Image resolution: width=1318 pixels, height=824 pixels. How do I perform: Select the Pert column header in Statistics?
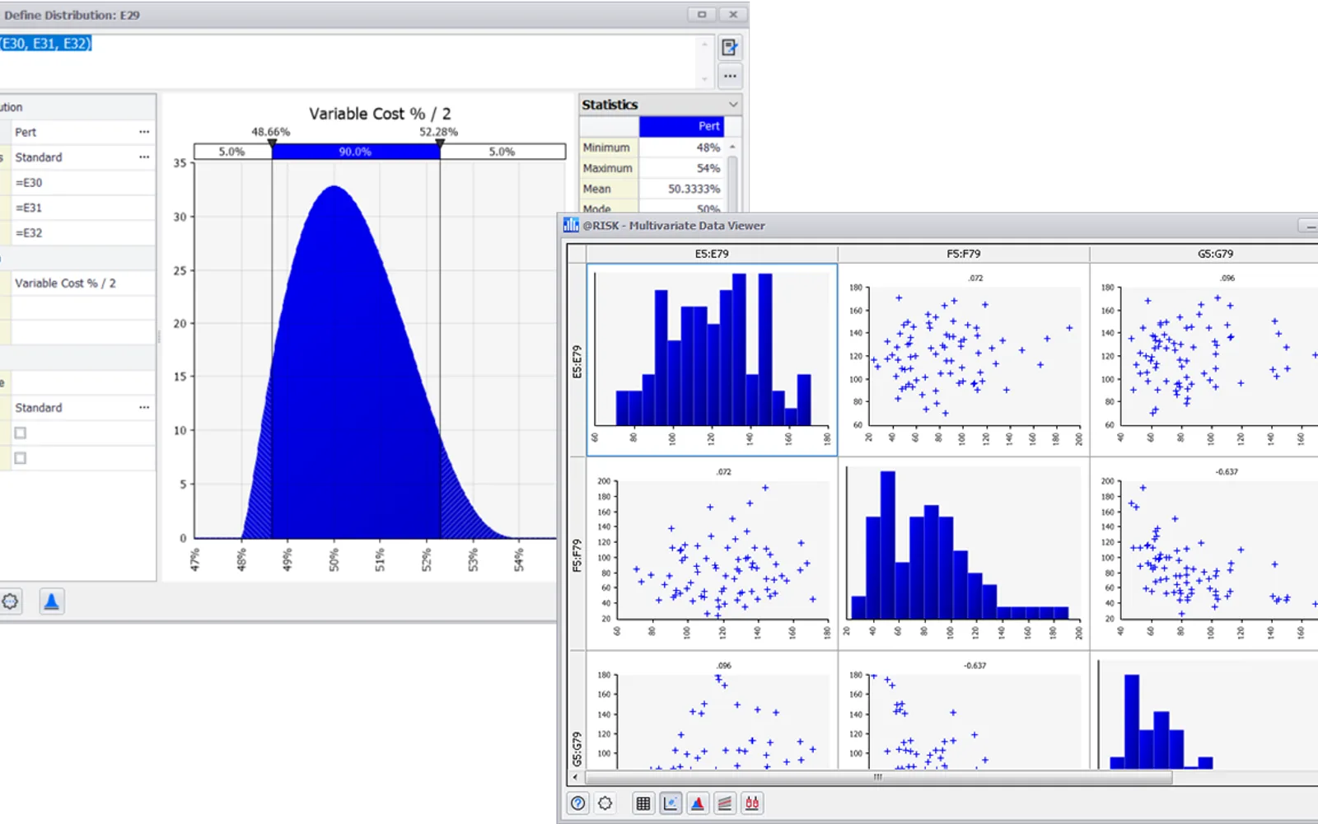pyautogui.click(x=681, y=126)
